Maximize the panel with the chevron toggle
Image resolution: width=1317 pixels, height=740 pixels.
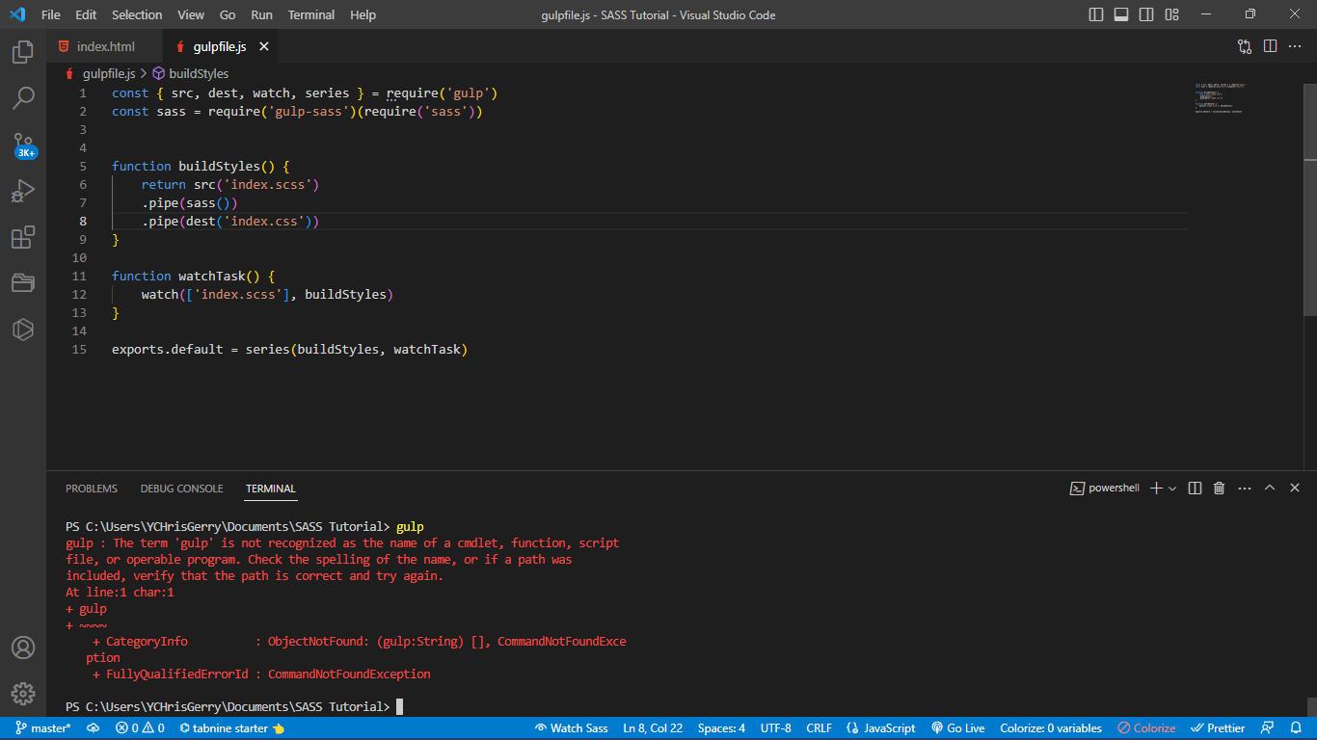coord(1270,488)
